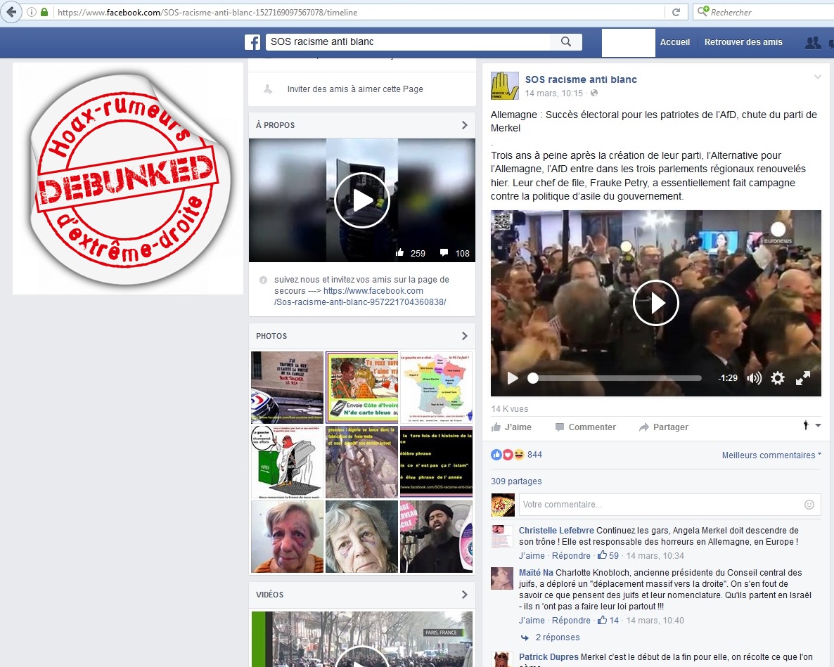Viewport: 834px width, 667px height.
Task: Open the post-as identity selector dropdown
Action: coord(811,425)
